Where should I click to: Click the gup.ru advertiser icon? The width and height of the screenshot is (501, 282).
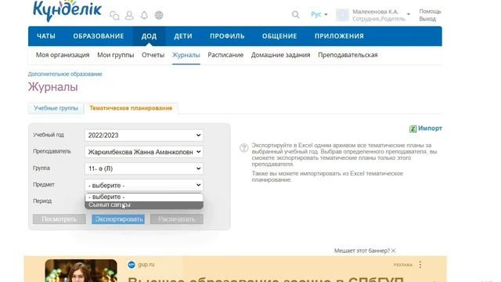132,265
